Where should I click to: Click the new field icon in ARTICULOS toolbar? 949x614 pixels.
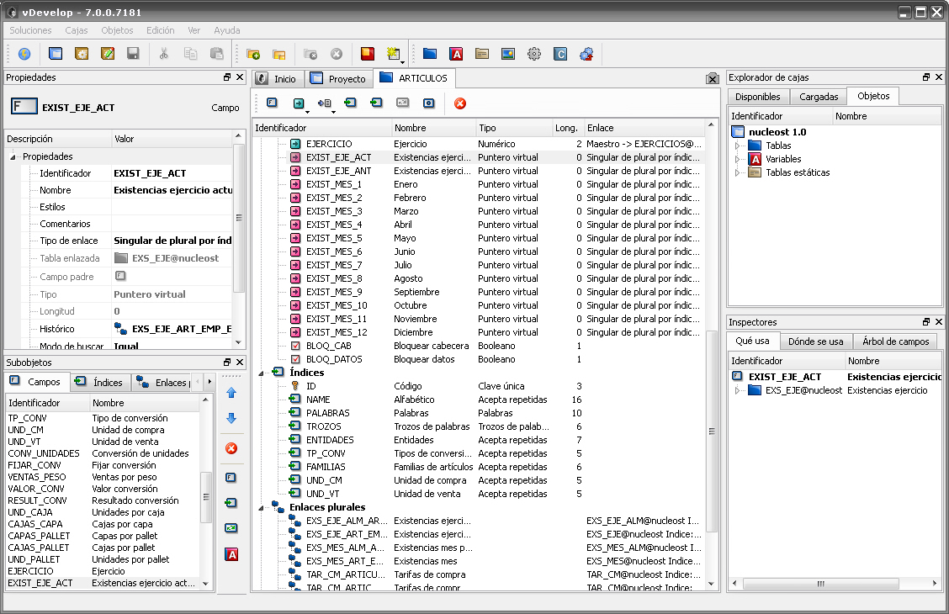click(x=272, y=103)
